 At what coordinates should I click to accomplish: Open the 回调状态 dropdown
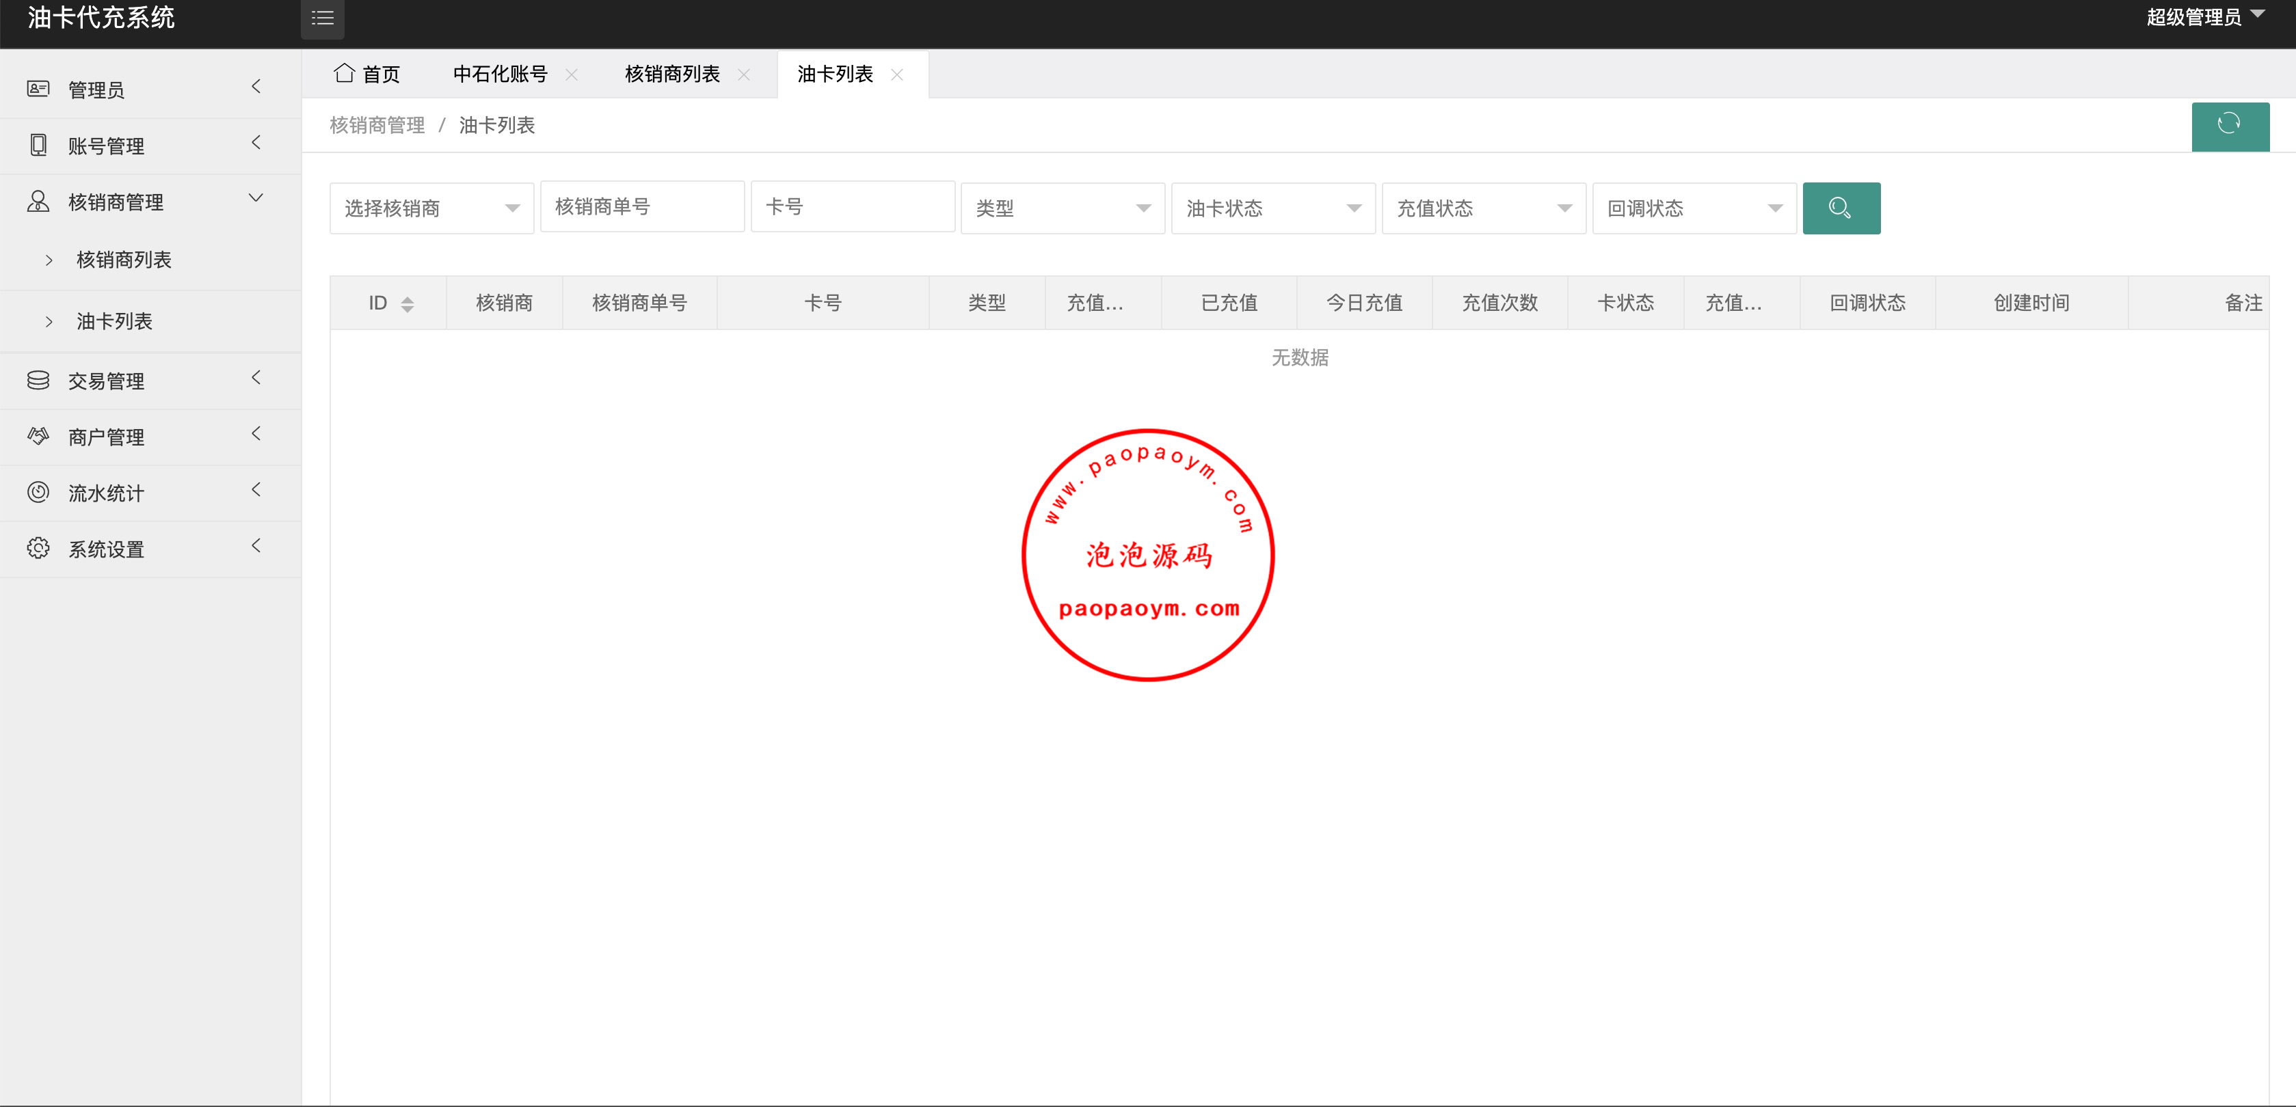pyautogui.click(x=1694, y=208)
